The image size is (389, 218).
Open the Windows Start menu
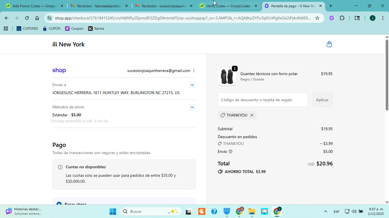[113, 212]
